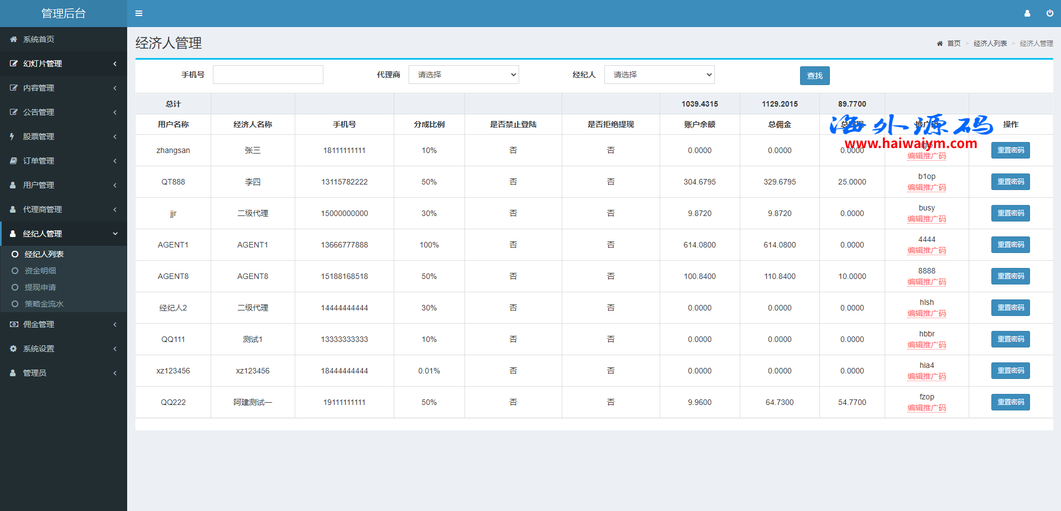This screenshot has height=511, width=1061.
Task: Click the bolt icon beside 股票管理
Action: pos(12,136)
